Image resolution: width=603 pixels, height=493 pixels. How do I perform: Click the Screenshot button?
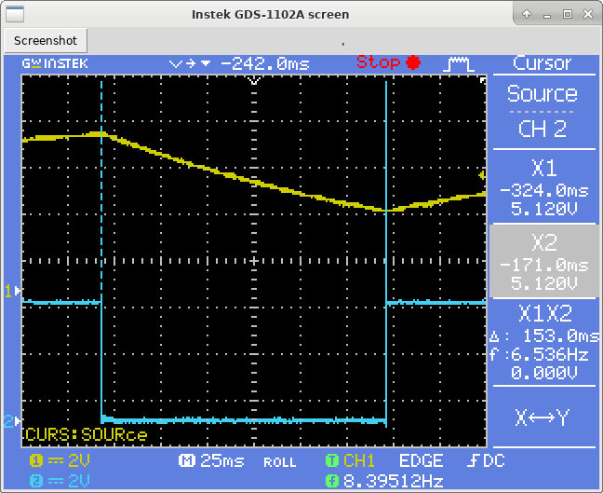(x=47, y=41)
